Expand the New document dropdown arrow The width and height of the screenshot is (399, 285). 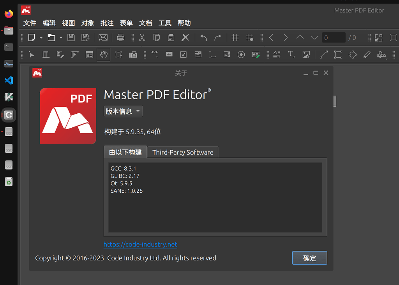point(41,38)
